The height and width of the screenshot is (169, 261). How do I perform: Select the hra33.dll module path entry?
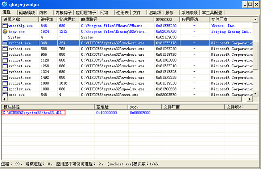[x=32, y=113]
